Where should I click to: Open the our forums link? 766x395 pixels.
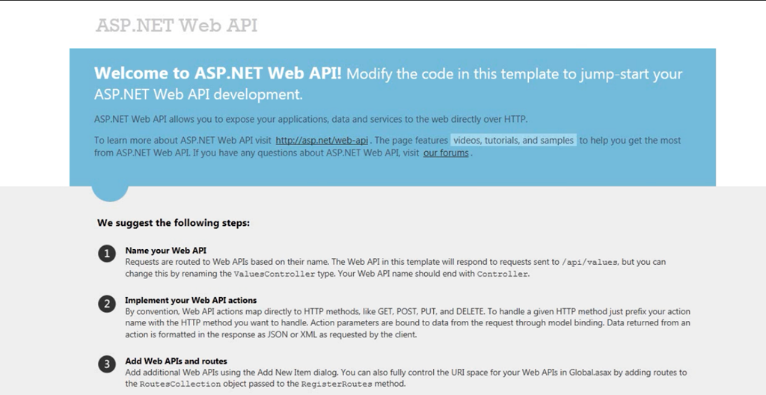click(446, 153)
